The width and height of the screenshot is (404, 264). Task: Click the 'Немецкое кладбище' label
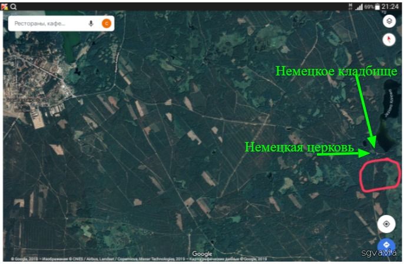click(336, 71)
